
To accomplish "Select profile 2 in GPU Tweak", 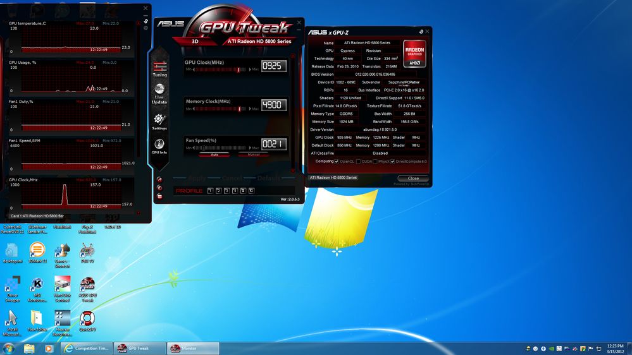I will coord(218,191).
